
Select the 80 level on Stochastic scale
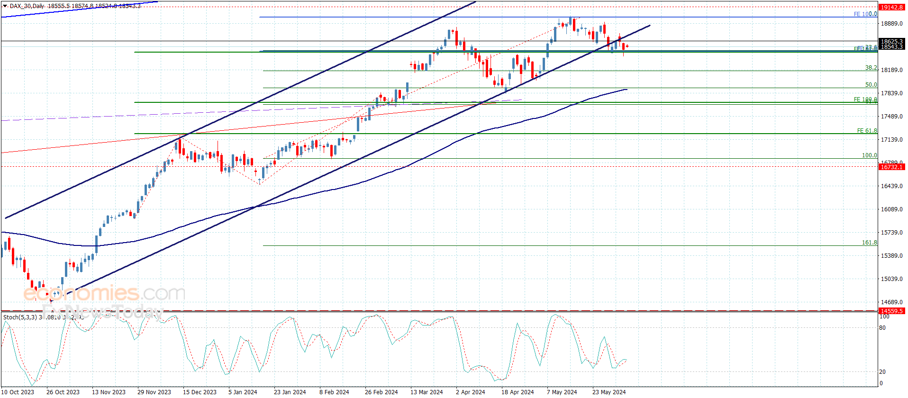[882, 328]
